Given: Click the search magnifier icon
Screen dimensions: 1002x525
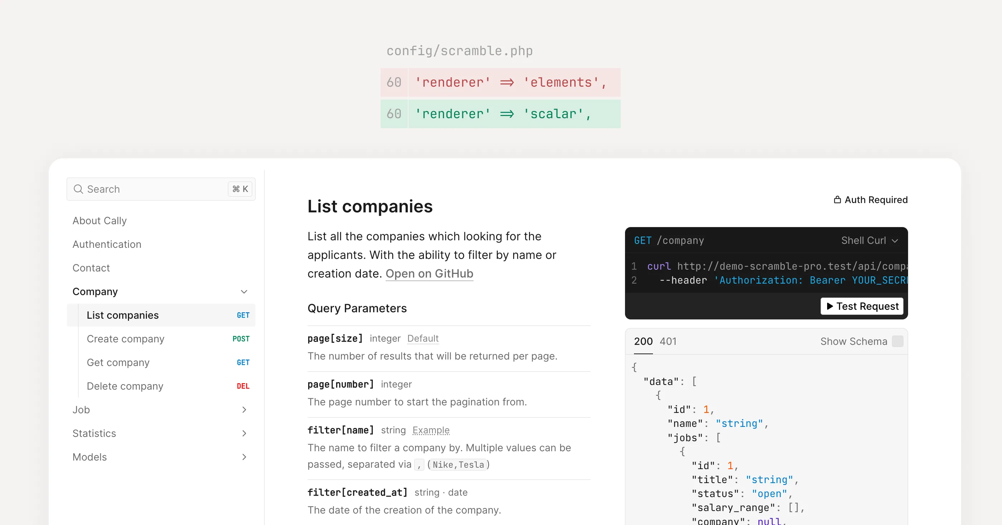Looking at the screenshot, I should 78,189.
